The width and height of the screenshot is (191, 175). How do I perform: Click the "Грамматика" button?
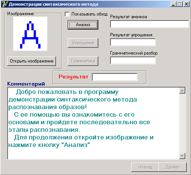pos(83,61)
